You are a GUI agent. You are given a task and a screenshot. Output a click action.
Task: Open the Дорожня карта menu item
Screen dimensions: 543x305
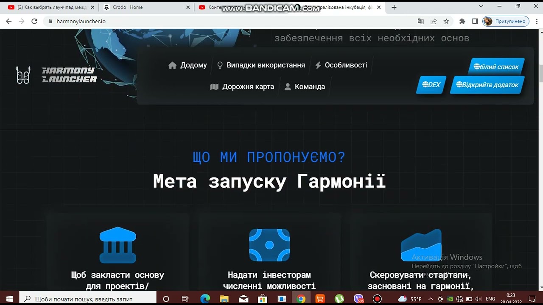[x=242, y=86]
